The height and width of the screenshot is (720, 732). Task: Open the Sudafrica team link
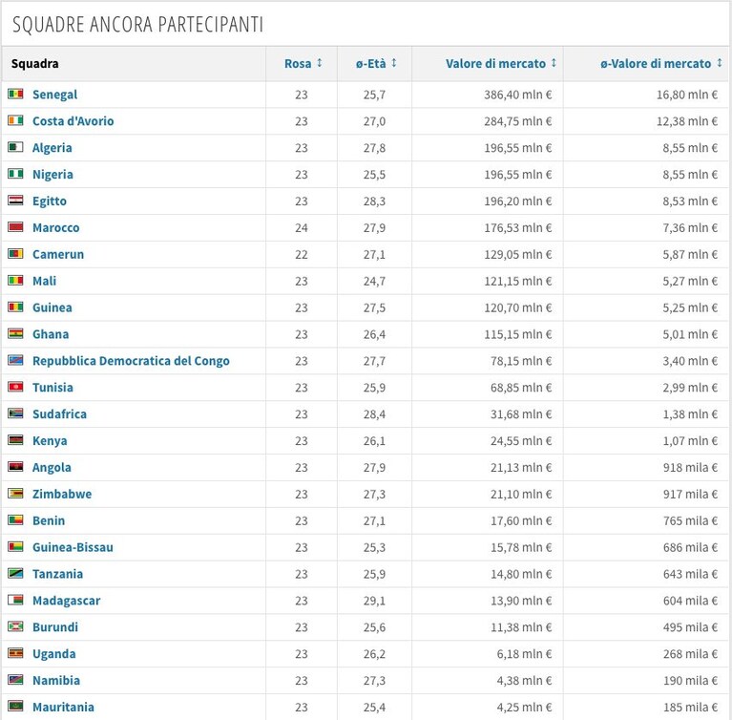pyautogui.click(x=60, y=414)
